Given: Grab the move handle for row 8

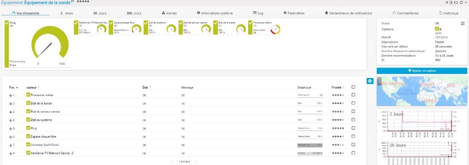Looking at the screenshot, I should [11, 153].
